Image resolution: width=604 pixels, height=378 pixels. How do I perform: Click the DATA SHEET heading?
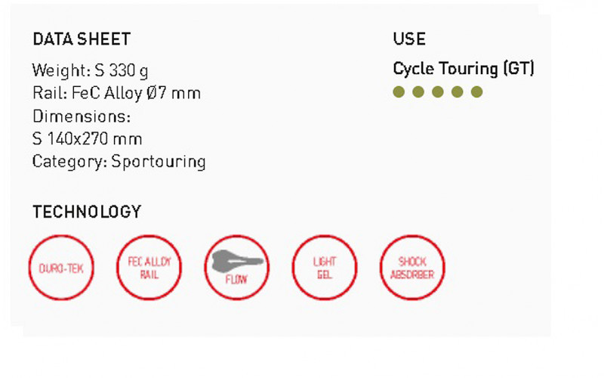point(82,39)
